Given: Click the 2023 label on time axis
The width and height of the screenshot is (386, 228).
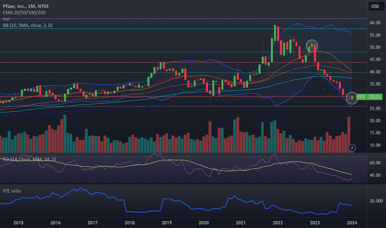Looking at the screenshot, I should point(315,223).
